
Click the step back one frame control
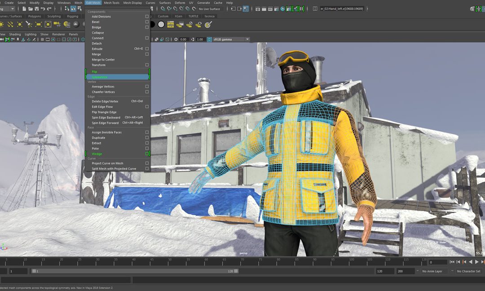459,262
